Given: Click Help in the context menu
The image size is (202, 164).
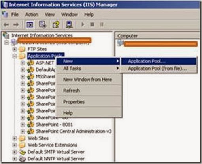Looking at the screenshot, I should pos(88,113).
